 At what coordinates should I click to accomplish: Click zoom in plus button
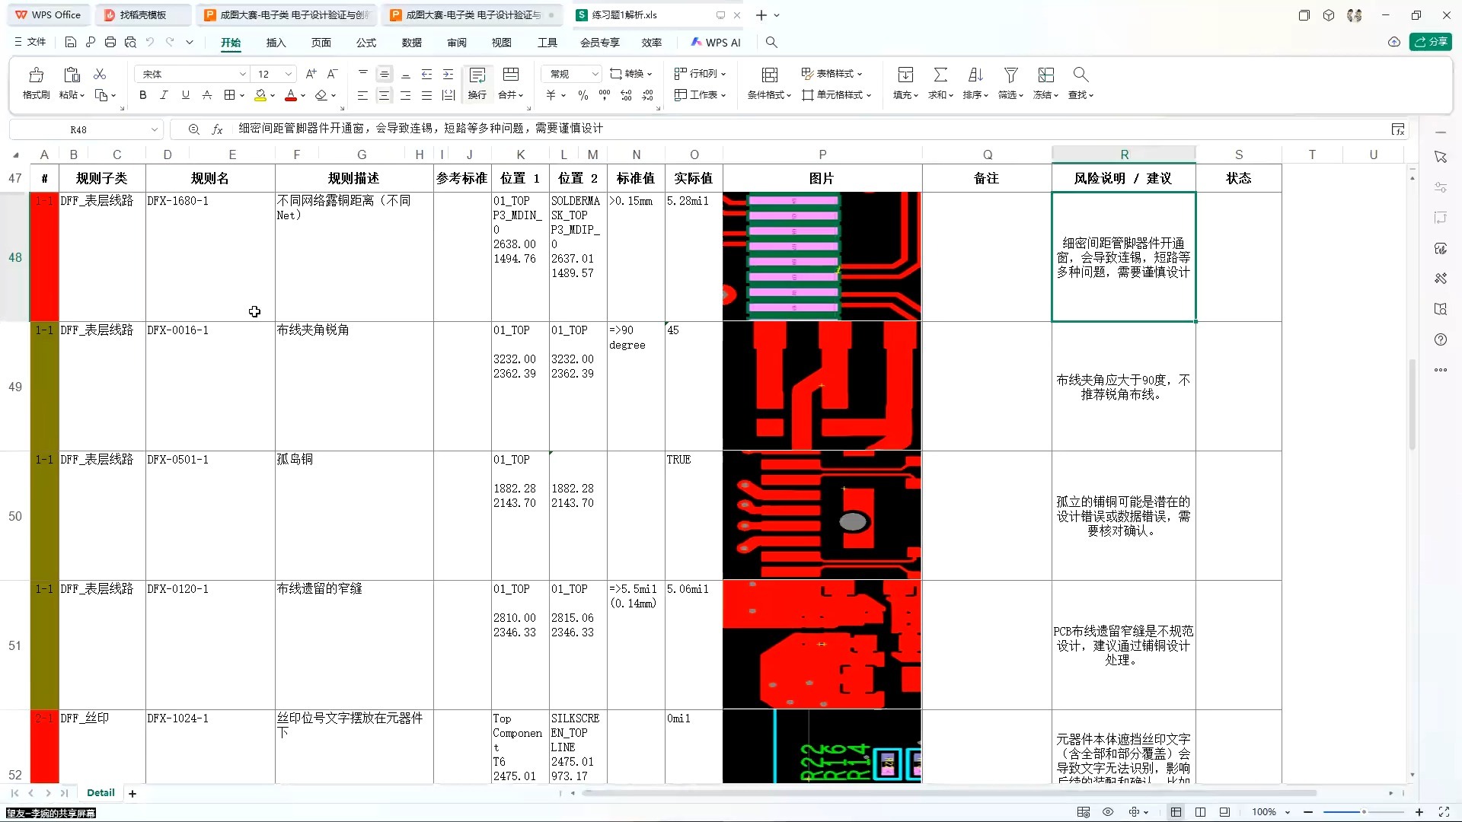(x=1419, y=812)
